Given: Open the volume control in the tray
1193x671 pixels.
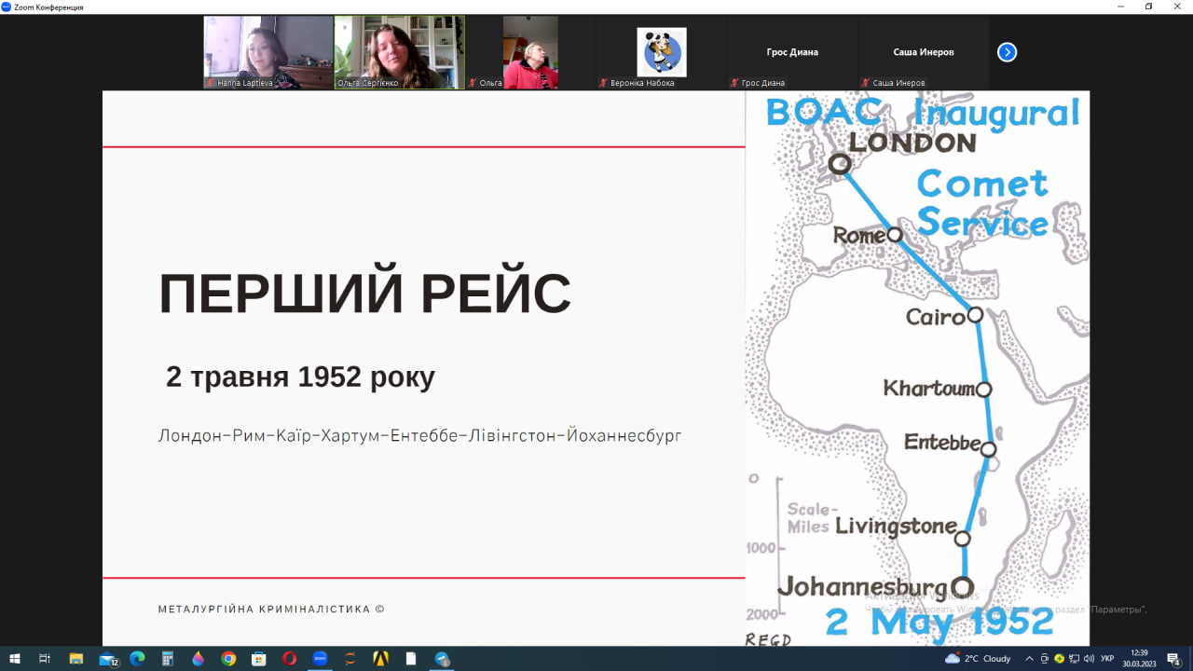Looking at the screenshot, I should point(1089,659).
